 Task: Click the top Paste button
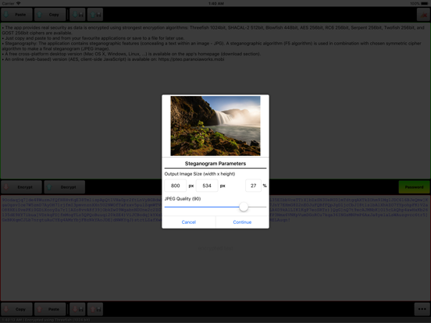tap(16, 15)
